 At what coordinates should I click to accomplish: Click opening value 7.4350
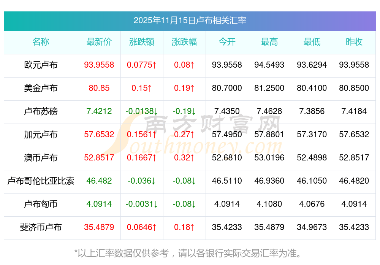227,111
